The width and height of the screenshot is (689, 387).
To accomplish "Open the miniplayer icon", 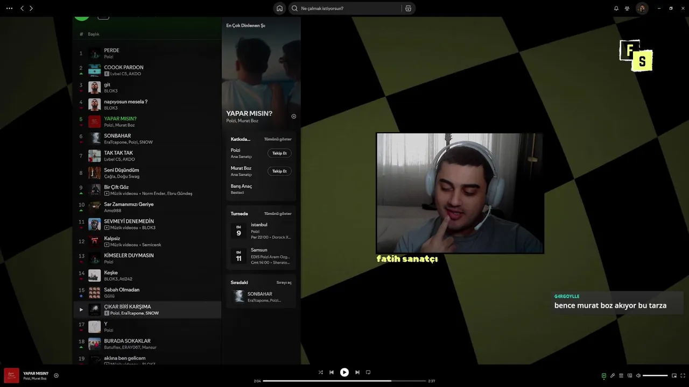I will coord(674,376).
